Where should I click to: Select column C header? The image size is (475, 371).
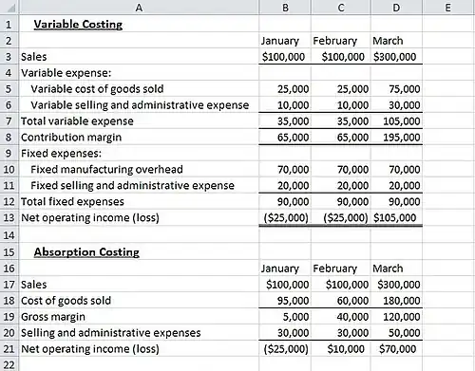coord(341,7)
